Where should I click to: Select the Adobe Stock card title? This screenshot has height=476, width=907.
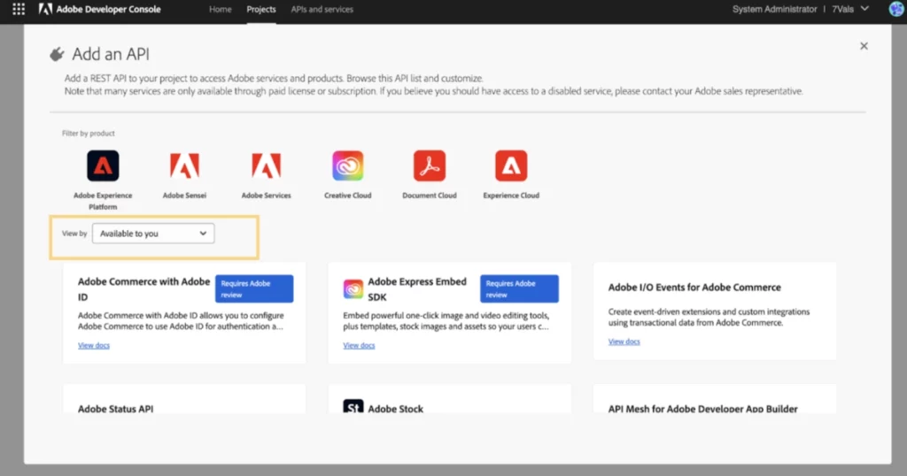[x=396, y=409]
